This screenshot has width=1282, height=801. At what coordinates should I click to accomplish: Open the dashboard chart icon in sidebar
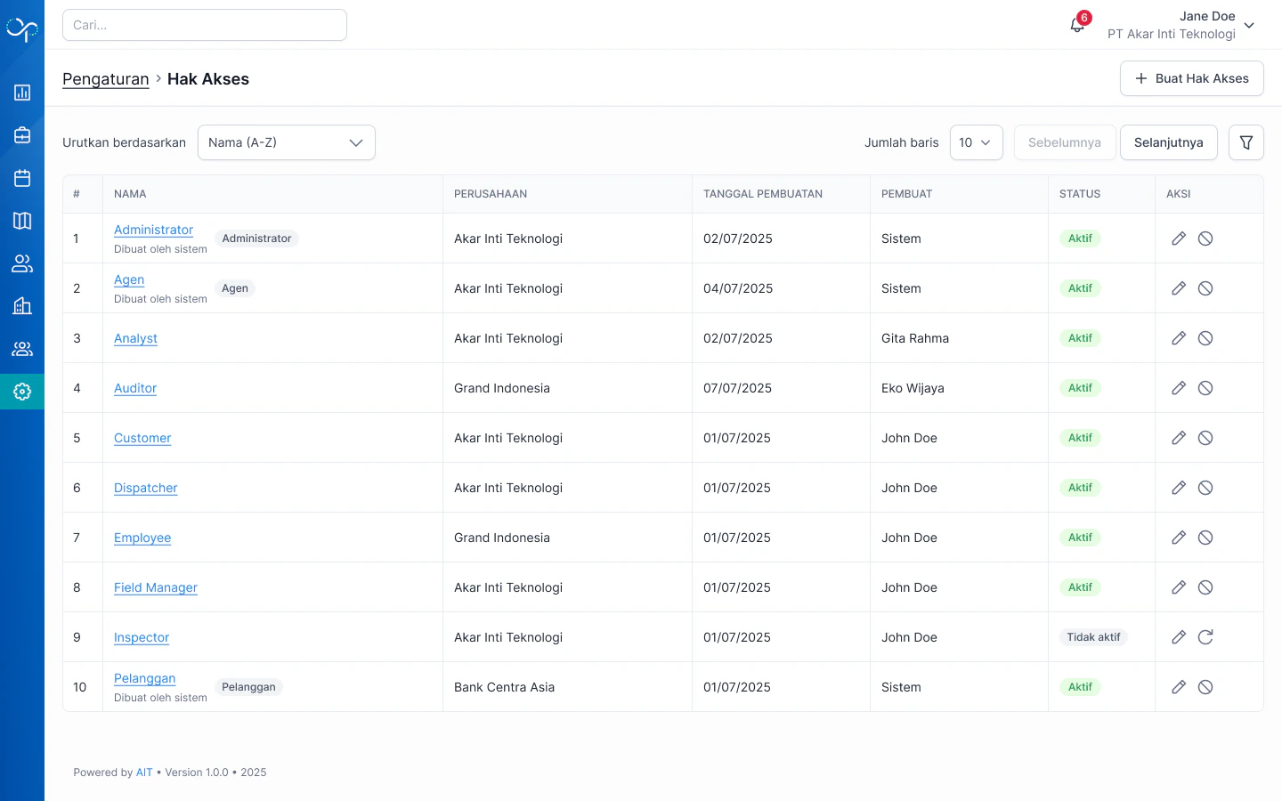(x=22, y=93)
